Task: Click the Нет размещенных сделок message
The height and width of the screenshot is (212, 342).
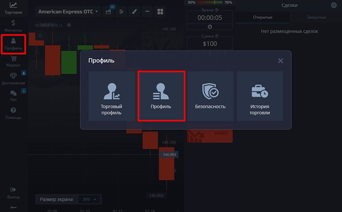Action: (290, 32)
